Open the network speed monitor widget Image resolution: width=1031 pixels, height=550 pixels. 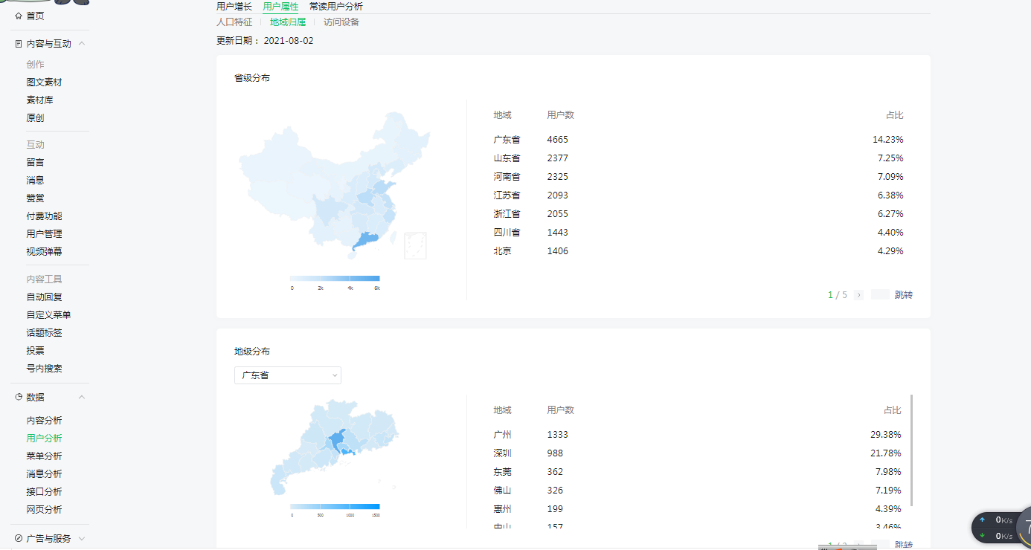1001,528
